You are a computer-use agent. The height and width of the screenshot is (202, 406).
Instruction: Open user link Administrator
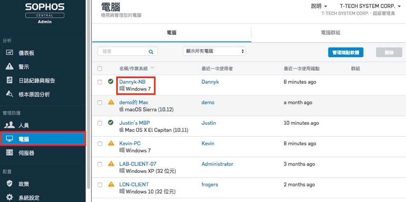click(217, 164)
